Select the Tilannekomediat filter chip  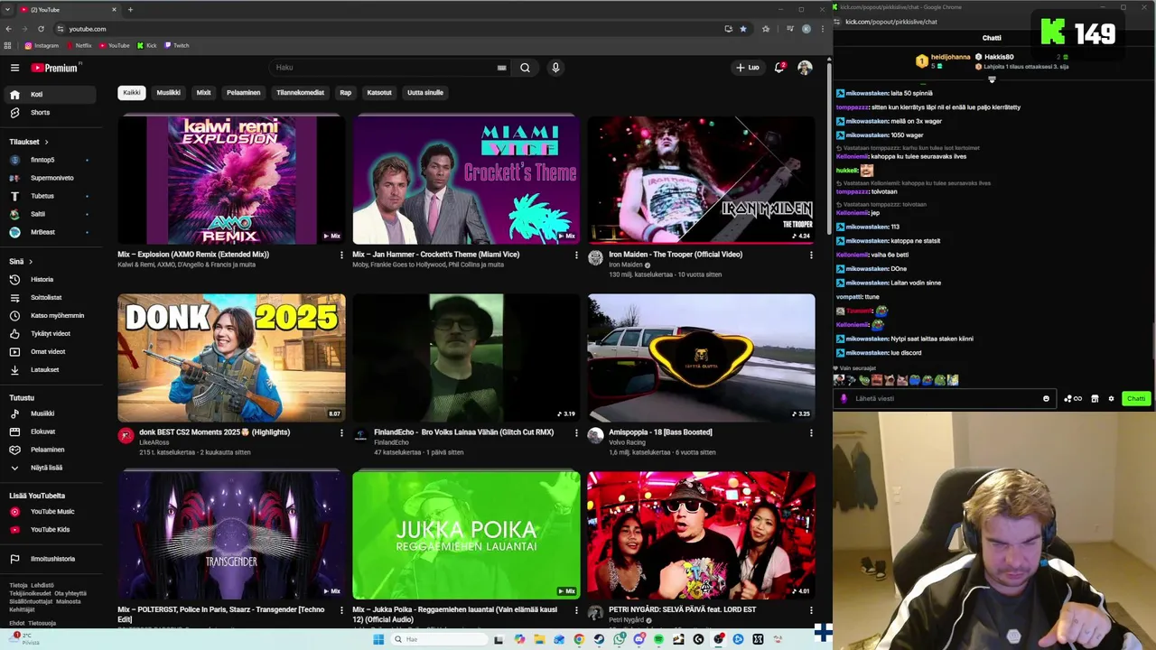click(300, 92)
